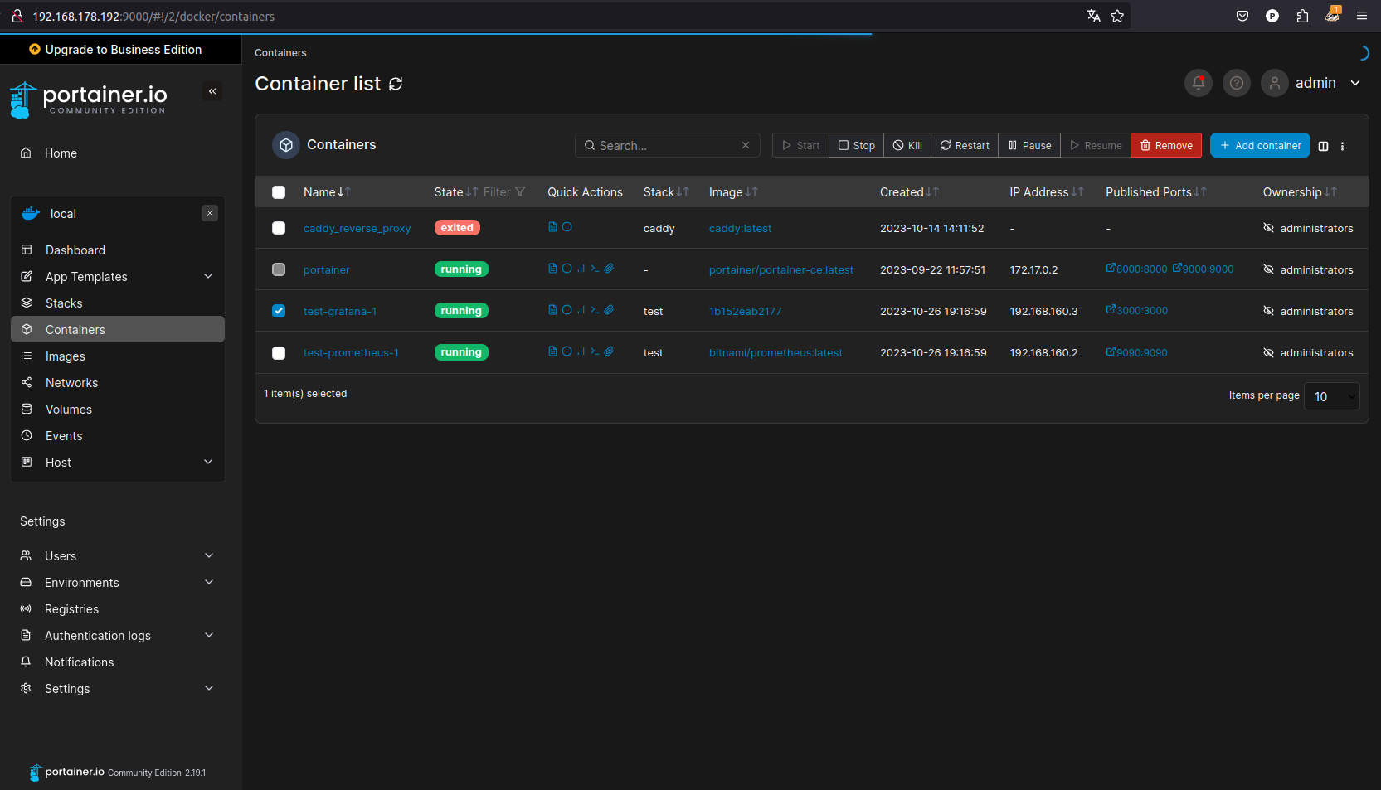Click the refresh icon next to Container list

[396, 84]
